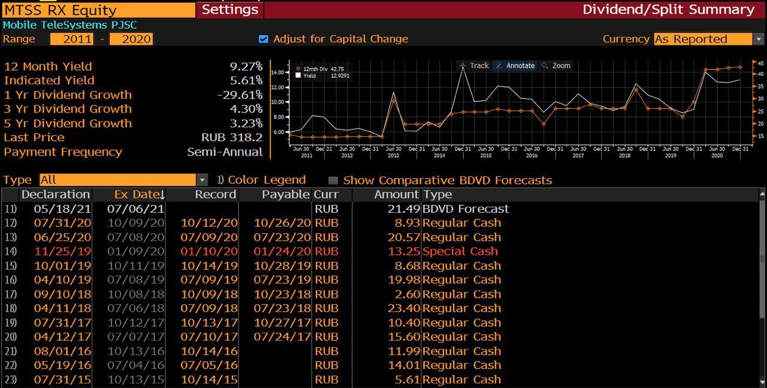Click the Last Price RUB 318.2
The image size is (767, 388).
pos(232,138)
